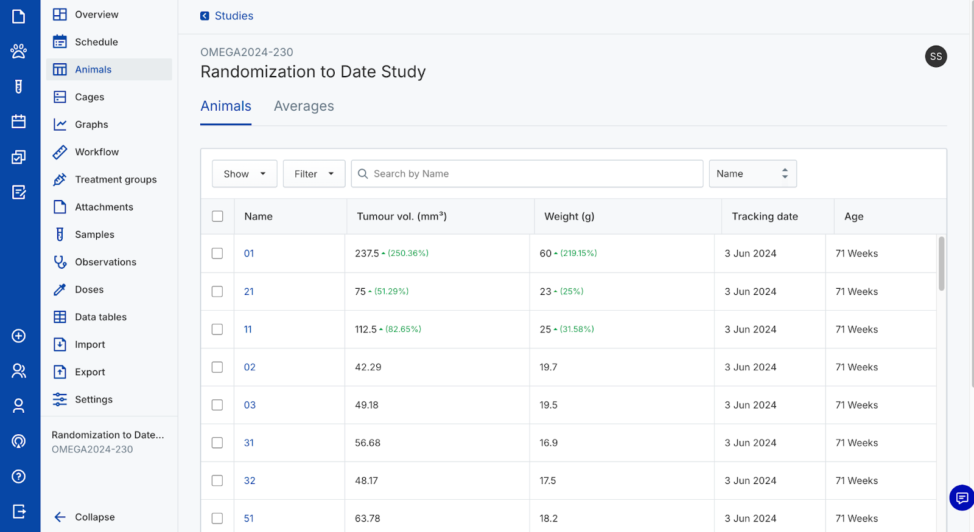Check the box for animal 01
Viewport: 974px width, 532px height.
point(217,254)
